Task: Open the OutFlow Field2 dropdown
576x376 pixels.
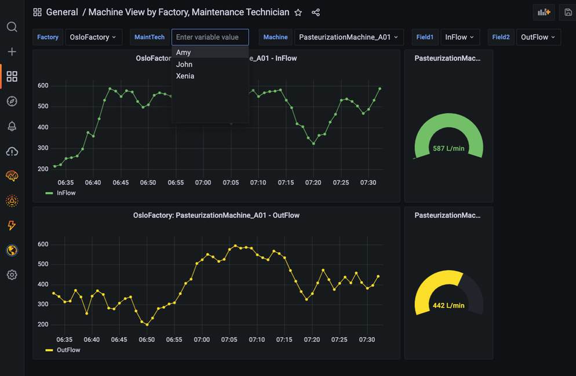Action: pos(538,37)
